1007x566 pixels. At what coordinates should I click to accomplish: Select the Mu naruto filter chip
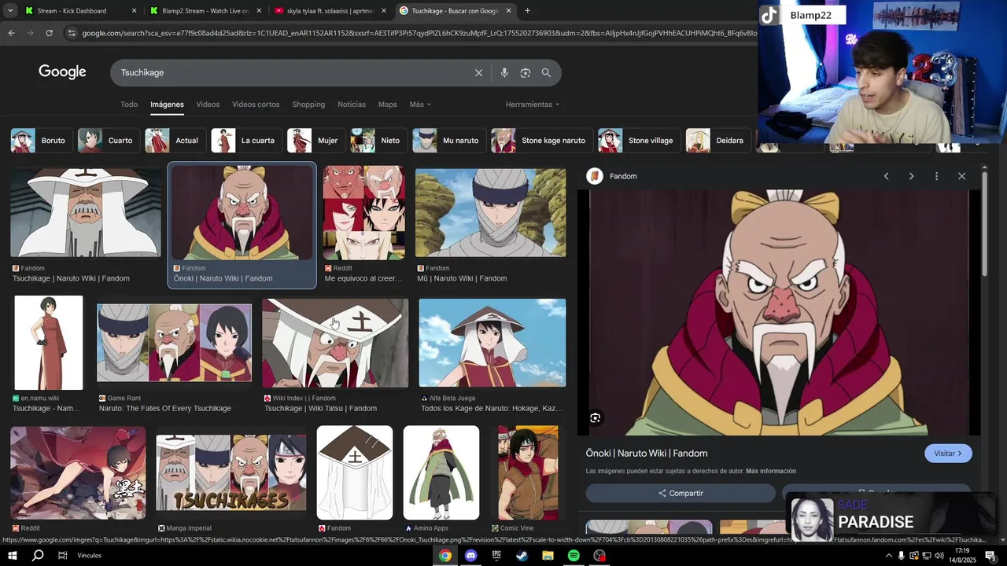click(448, 141)
